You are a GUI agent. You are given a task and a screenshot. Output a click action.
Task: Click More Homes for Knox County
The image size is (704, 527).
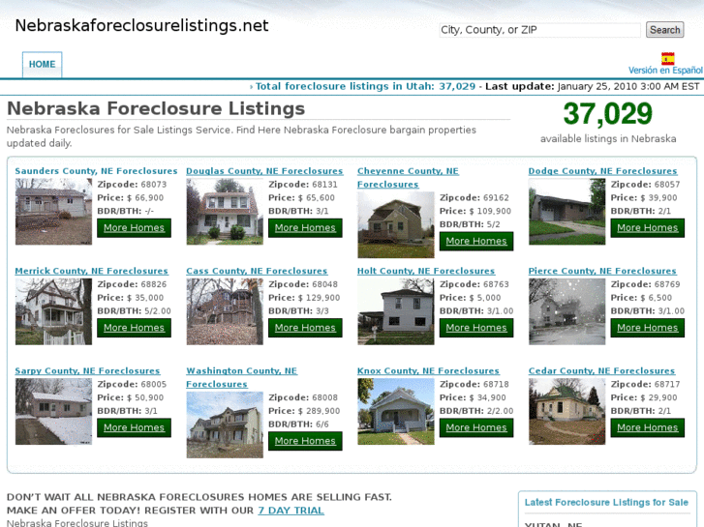tap(476, 427)
